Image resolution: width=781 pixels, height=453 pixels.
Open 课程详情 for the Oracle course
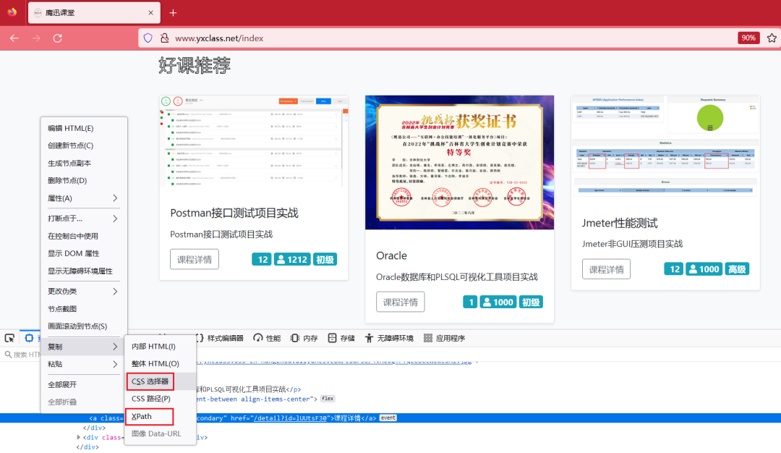[401, 302]
